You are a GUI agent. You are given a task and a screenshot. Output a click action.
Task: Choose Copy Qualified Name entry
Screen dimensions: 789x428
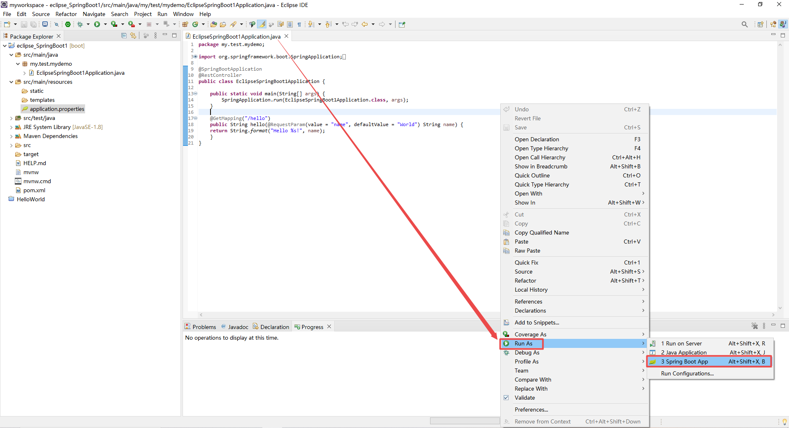point(575,232)
